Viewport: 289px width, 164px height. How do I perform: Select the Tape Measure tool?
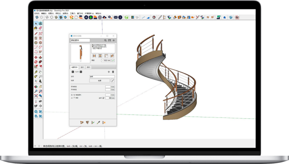(x=36, y=72)
